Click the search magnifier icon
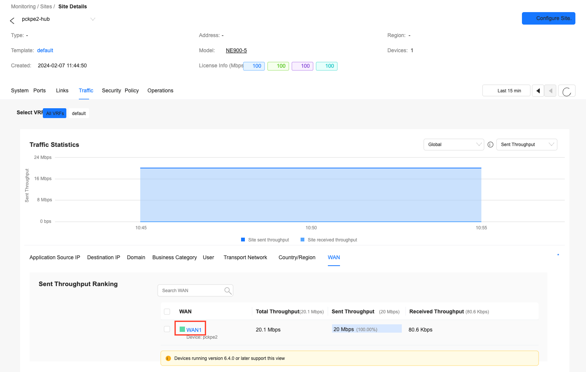Image resolution: width=586 pixels, height=372 pixels. 228,291
